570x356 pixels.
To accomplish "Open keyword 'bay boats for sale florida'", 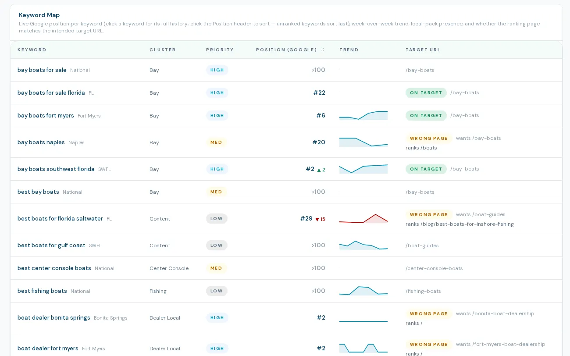I will 51,93.
